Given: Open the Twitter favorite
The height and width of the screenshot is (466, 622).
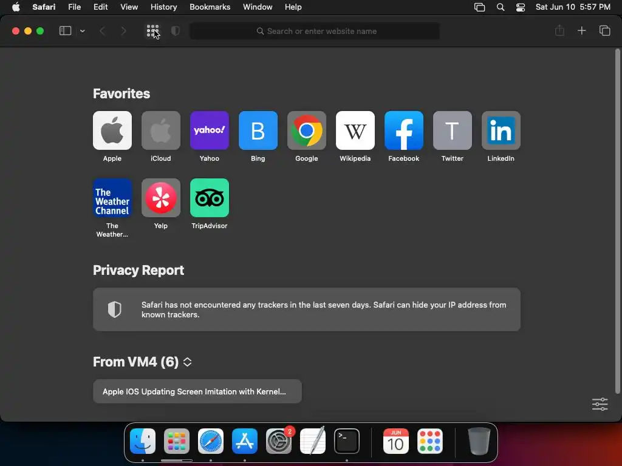Looking at the screenshot, I should [452, 130].
